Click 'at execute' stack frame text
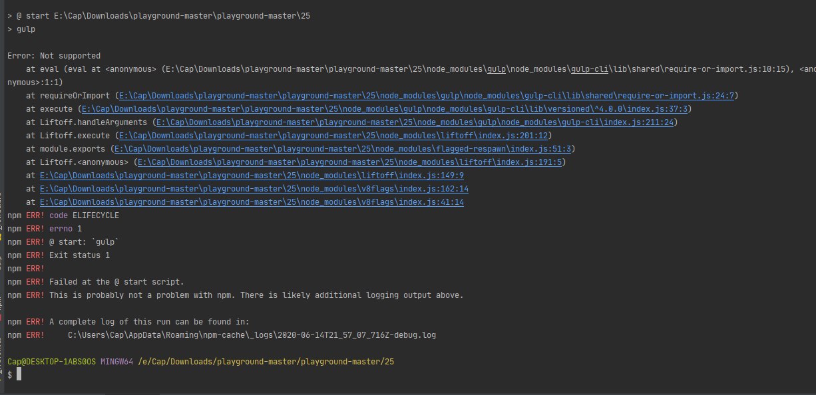Viewport: 816px width, 395px height. [x=49, y=108]
